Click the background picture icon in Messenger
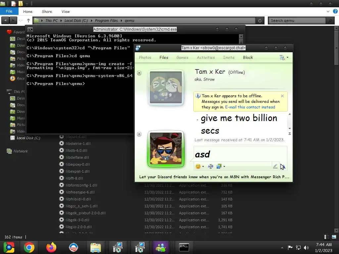This screenshot has width=339, height=254. [x=219, y=166]
